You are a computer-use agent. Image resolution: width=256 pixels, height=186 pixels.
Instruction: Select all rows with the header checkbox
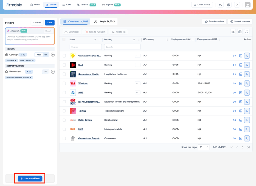click(64, 39)
